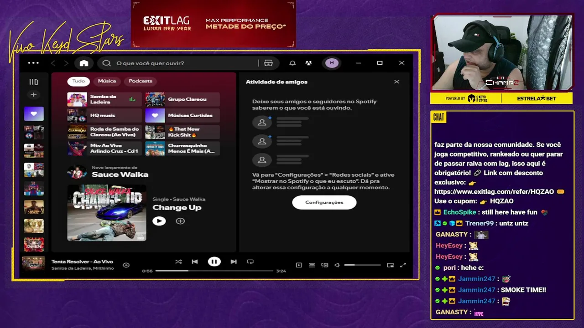The width and height of the screenshot is (584, 328).
Task: Click Trener99 username in chat
Action: tap(480, 223)
